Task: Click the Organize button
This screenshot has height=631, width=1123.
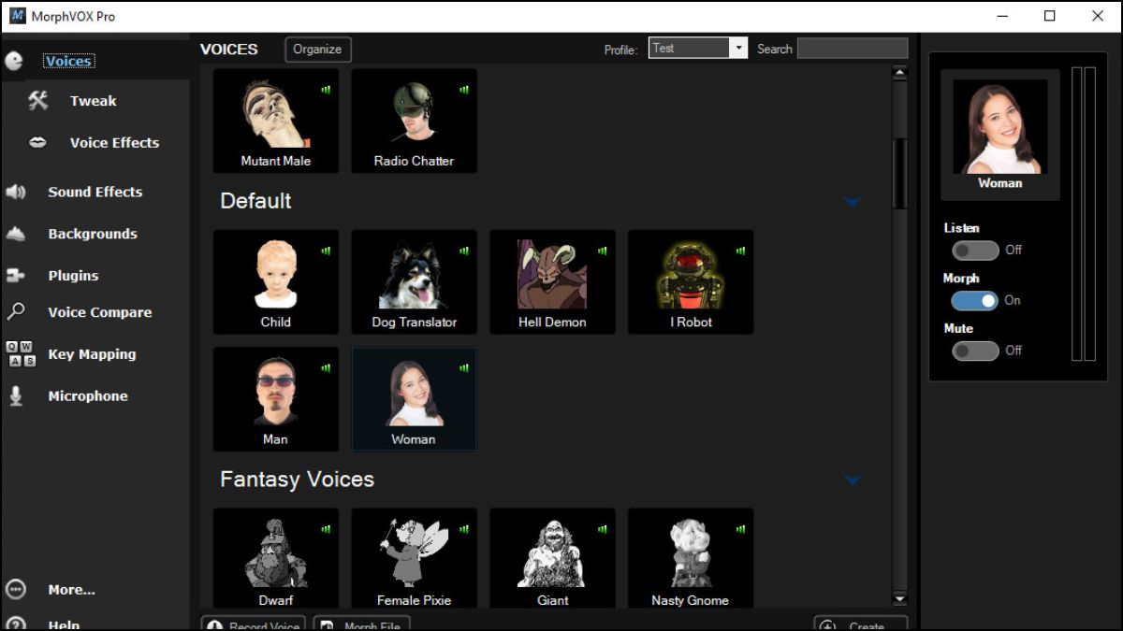Action: tap(317, 50)
